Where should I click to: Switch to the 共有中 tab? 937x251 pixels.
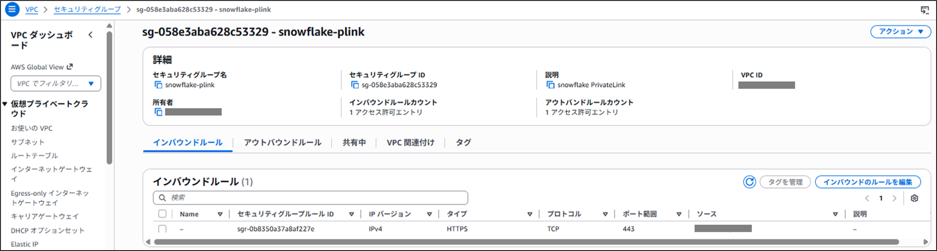(354, 143)
